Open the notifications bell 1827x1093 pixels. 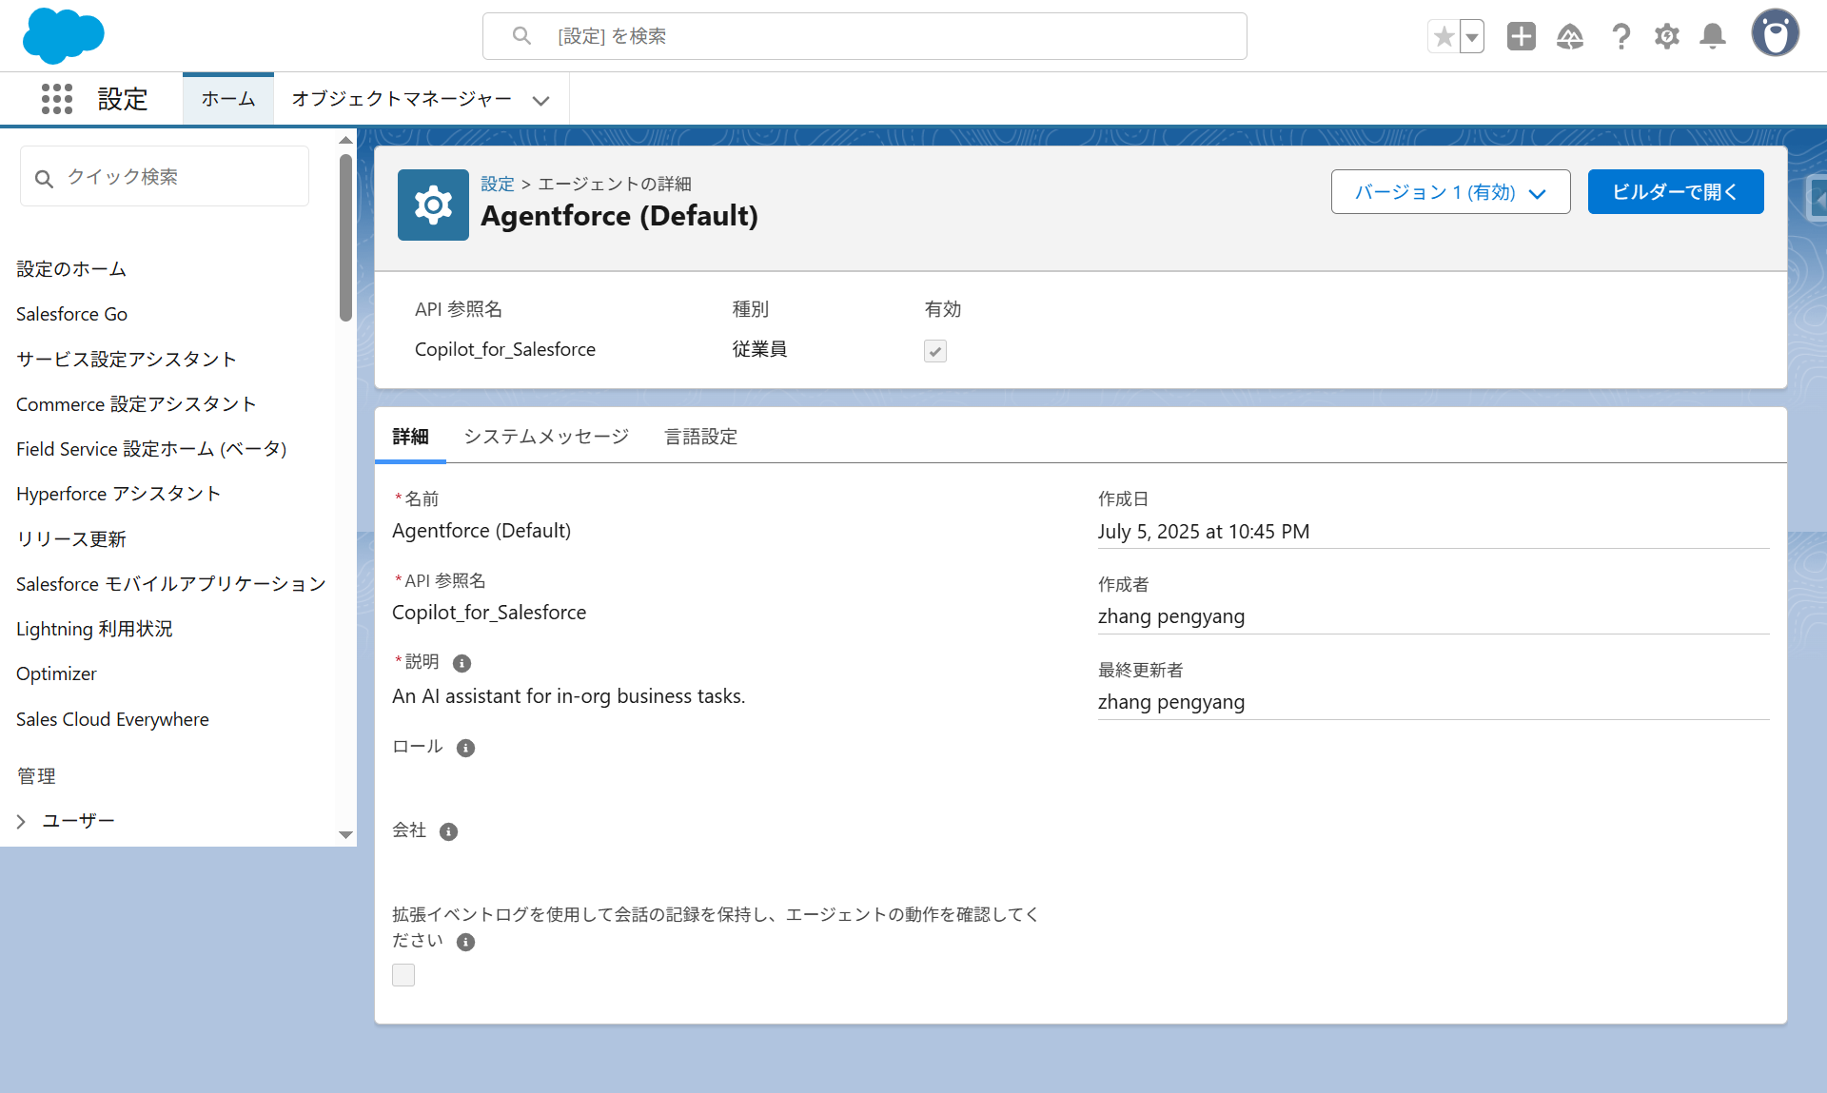1713,36
